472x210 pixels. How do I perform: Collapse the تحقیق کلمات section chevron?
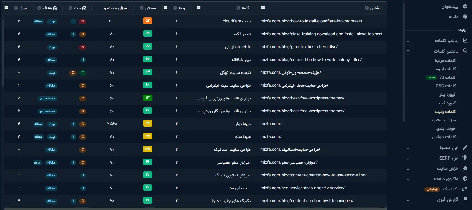[x=408, y=51]
